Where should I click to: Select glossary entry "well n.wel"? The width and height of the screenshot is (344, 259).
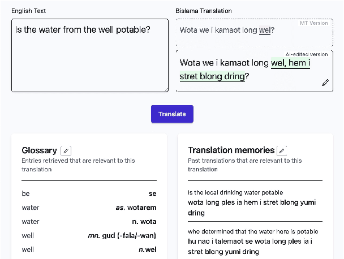point(89,249)
